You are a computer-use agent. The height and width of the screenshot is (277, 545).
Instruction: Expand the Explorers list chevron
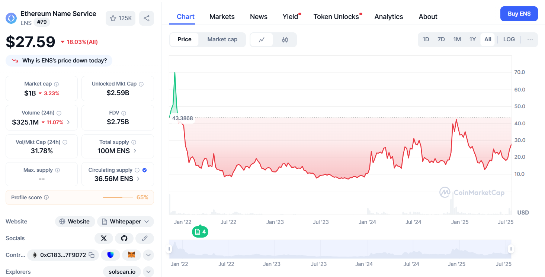[148, 272]
